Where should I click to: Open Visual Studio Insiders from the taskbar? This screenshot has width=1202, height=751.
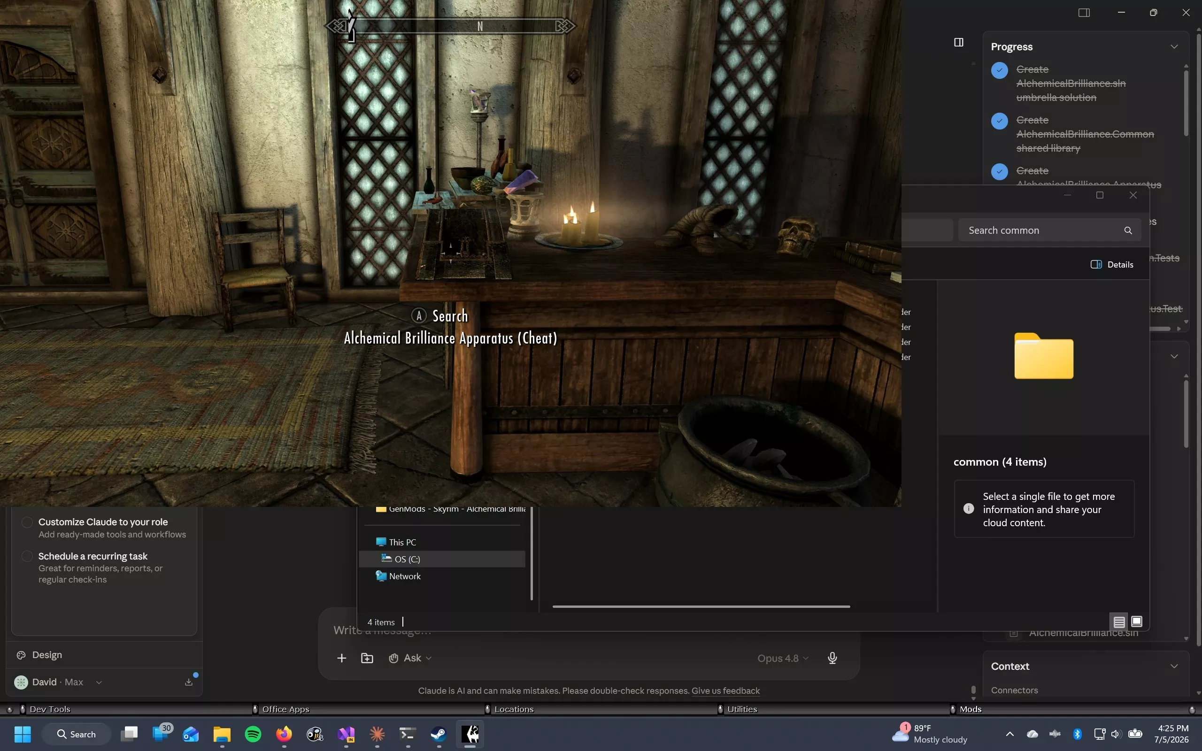(x=346, y=734)
